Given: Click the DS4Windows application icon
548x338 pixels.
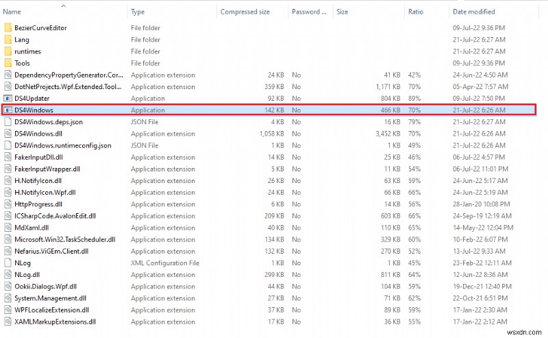Looking at the screenshot, I should 8,110.
